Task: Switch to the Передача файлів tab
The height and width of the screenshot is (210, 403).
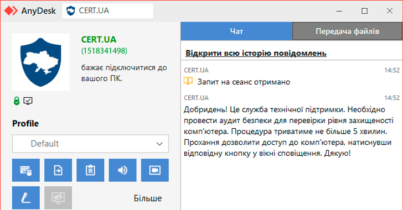Action: click(x=348, y=31)
